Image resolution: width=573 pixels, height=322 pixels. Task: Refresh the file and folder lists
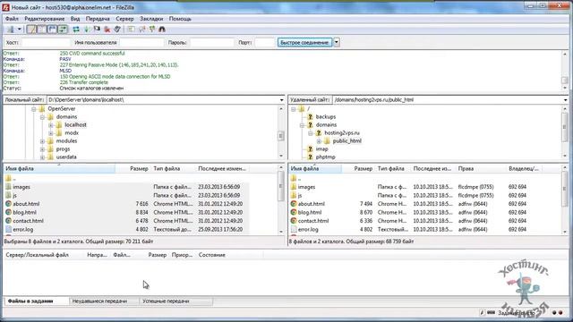[x=76, y=30]
